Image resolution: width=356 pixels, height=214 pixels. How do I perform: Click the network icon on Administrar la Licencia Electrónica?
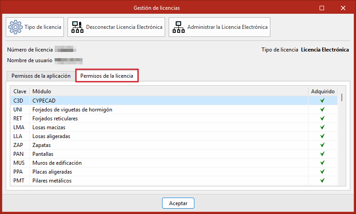point(179,27)
